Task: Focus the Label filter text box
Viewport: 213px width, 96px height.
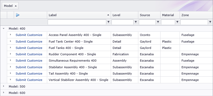Action: pos(77,22)
